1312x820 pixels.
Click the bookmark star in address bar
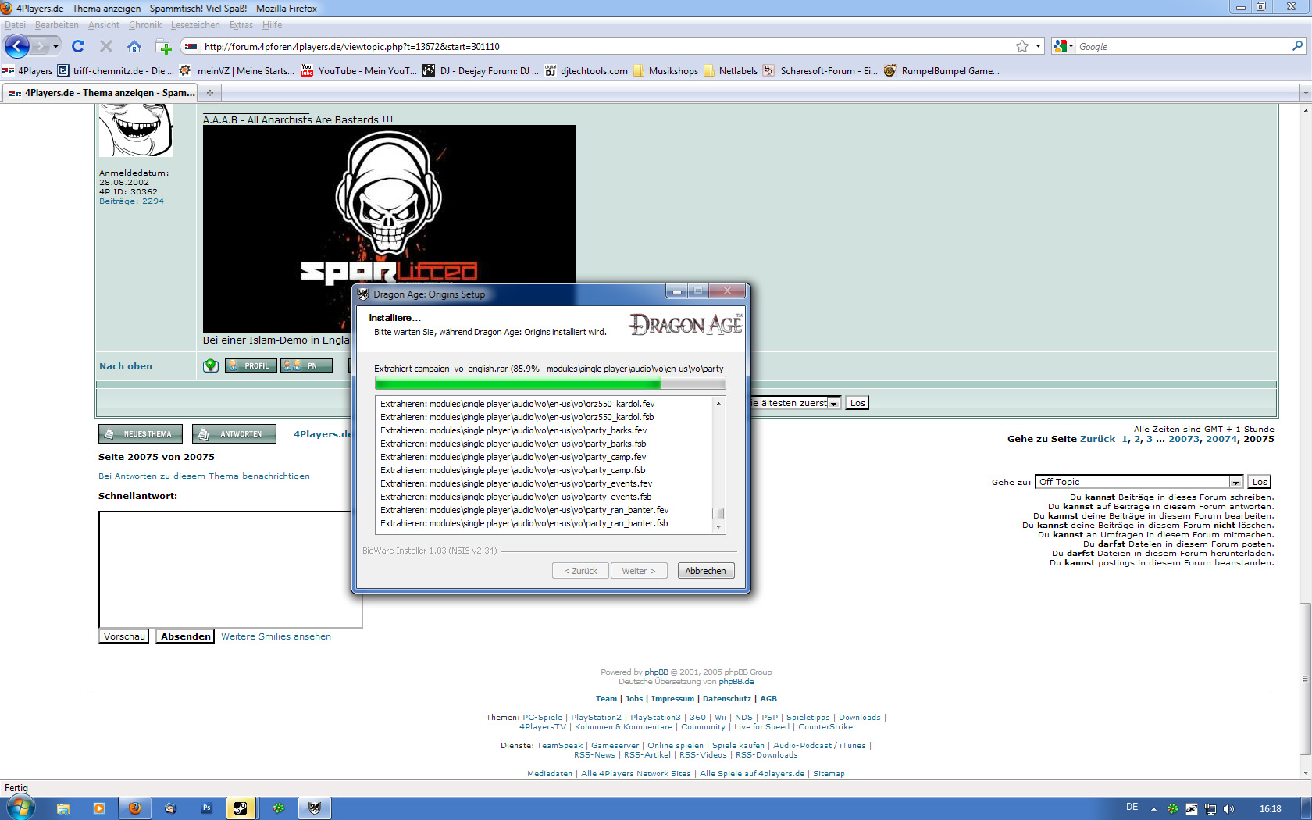click(x=1021, y=47)
